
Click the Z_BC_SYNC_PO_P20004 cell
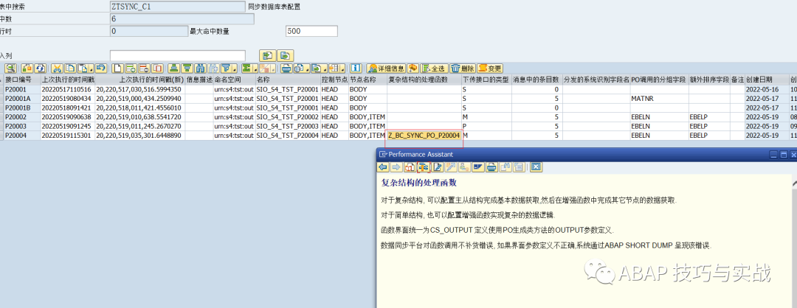point(424,136)
